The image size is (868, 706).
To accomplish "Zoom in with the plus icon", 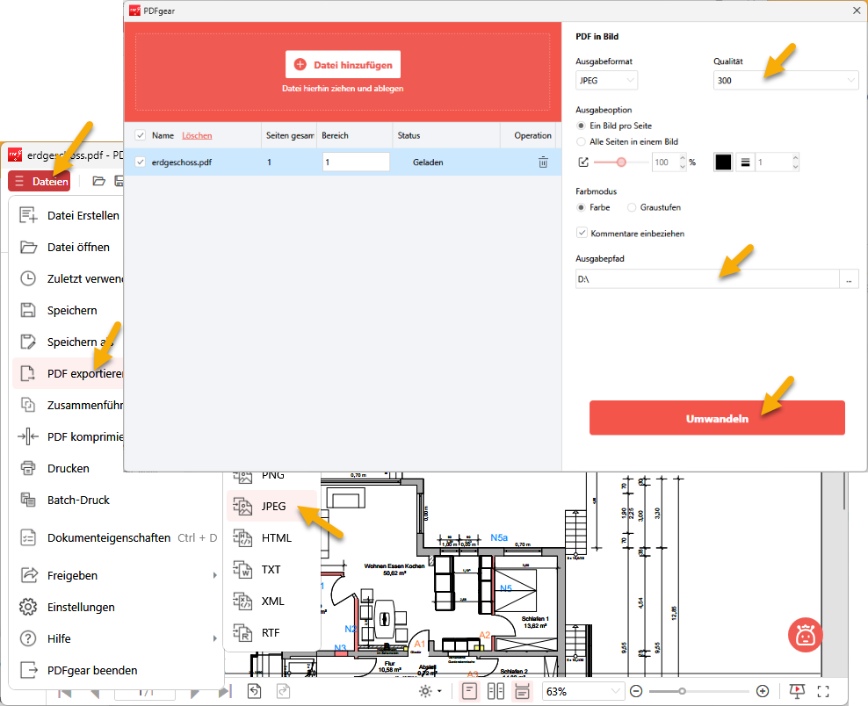I will coord(763,691).
